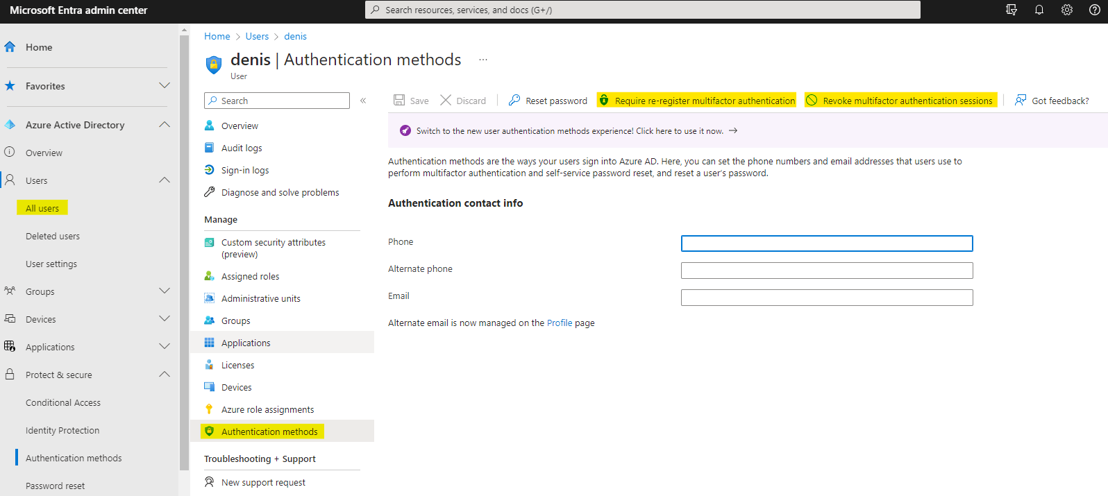Click the Users person icon in left nav

pyautogui.click(x=10, y=180)
